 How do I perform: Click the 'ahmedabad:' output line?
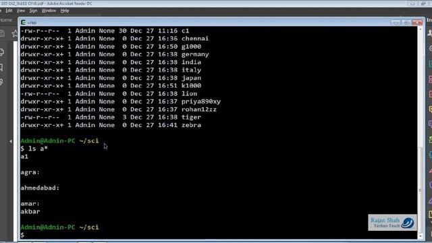(x=40, y=188)
